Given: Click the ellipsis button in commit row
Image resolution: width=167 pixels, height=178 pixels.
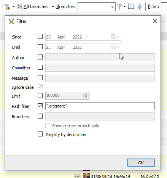Looking at the screenshot, I should point(77,176).
